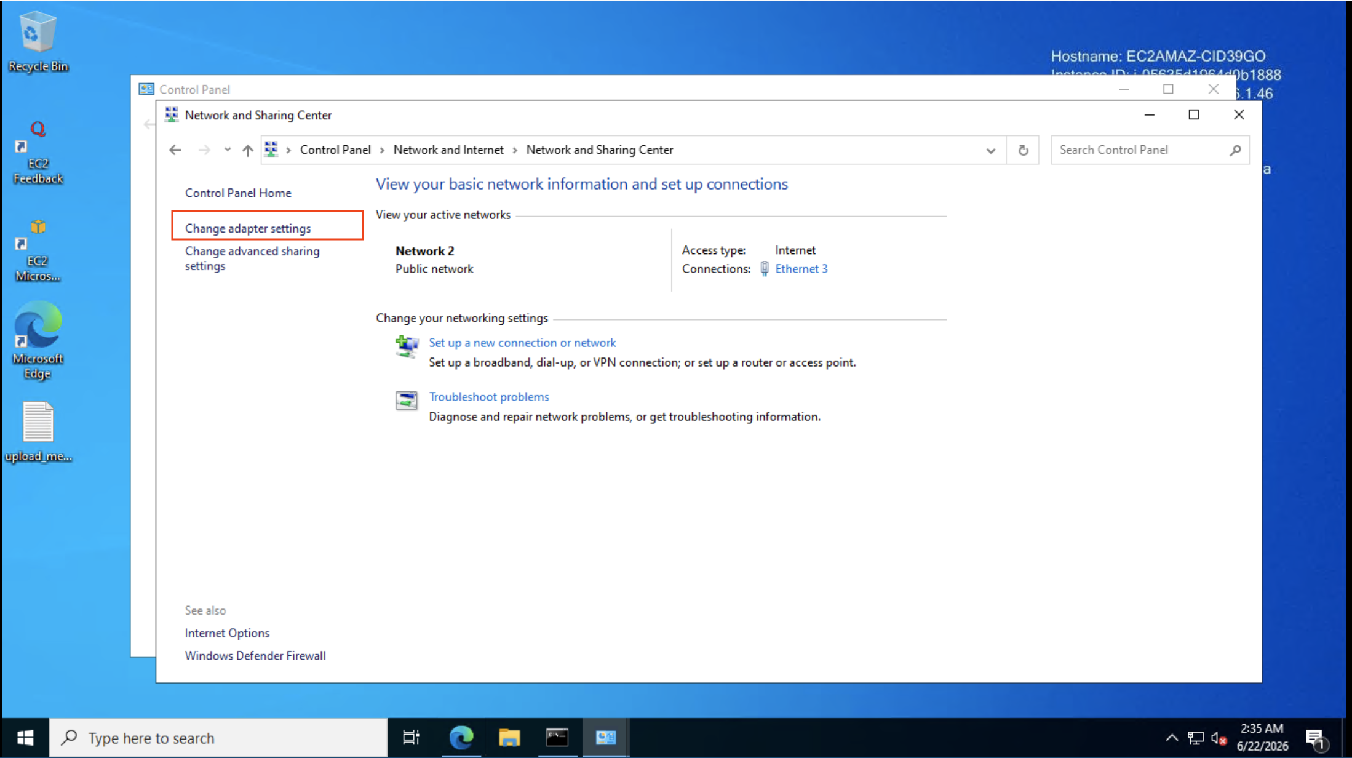Viewport: 1352px width, 758px height.
Task: Click the network icon in system tray
Action: click(1196, 738)
